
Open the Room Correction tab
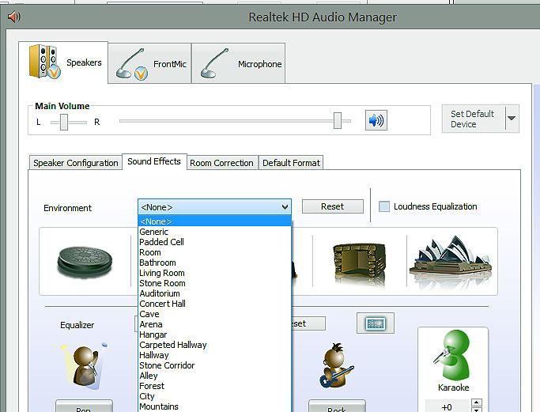click(x=222, y=163)
